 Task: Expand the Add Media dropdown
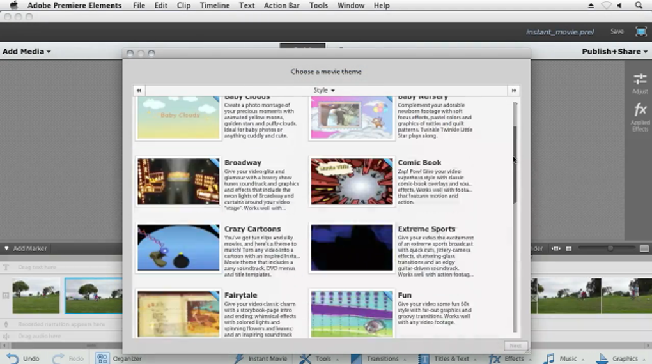pos(27,51)
